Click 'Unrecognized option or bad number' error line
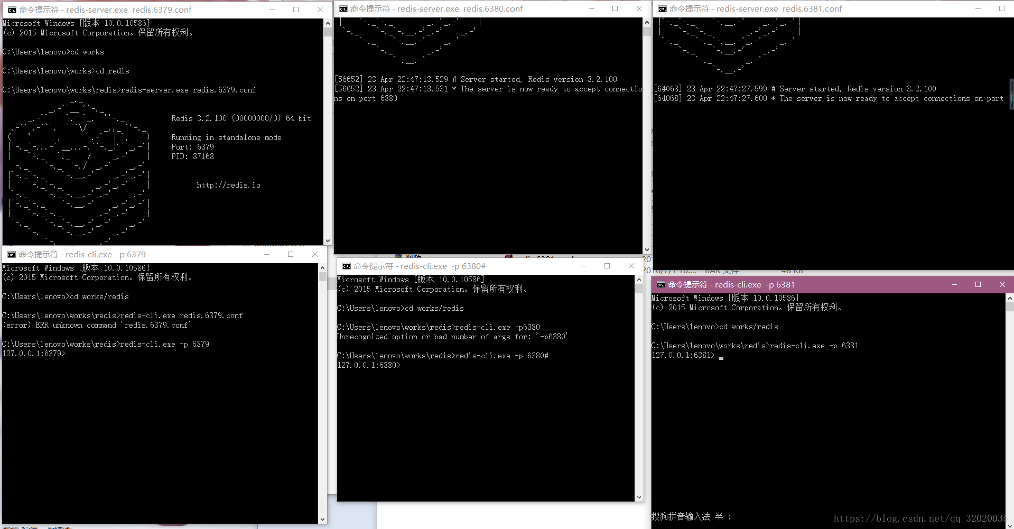 452,337
